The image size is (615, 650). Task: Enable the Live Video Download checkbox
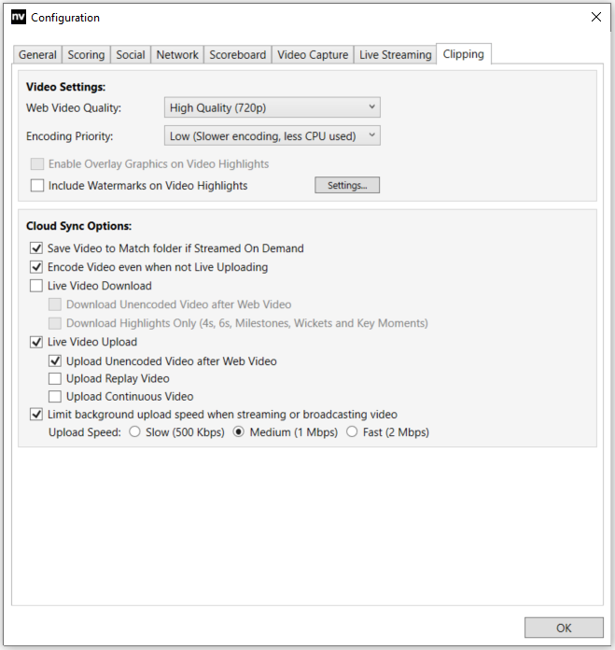pyautogui.click(x=37, y=286)
